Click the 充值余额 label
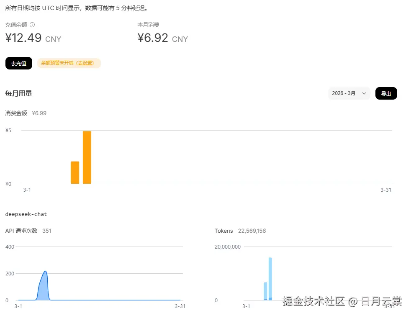The width and height of the screenshot is (411, 316). click(16, 25)
